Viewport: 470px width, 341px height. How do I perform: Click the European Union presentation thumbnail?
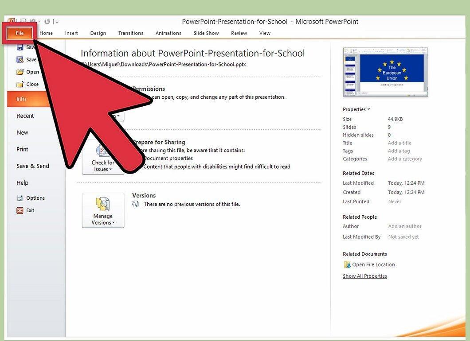coord(385,72)
